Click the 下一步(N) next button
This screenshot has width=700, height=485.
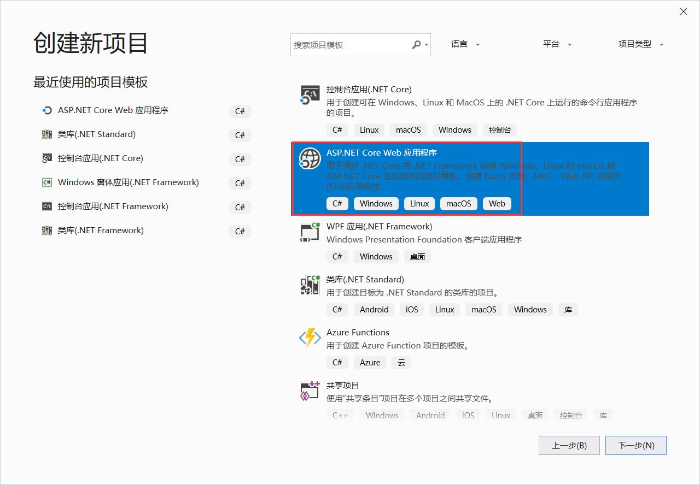coord(635,445)
